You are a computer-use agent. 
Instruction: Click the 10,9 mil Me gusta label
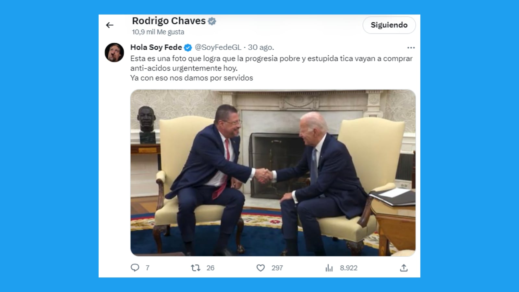click(x=158, y=32)
